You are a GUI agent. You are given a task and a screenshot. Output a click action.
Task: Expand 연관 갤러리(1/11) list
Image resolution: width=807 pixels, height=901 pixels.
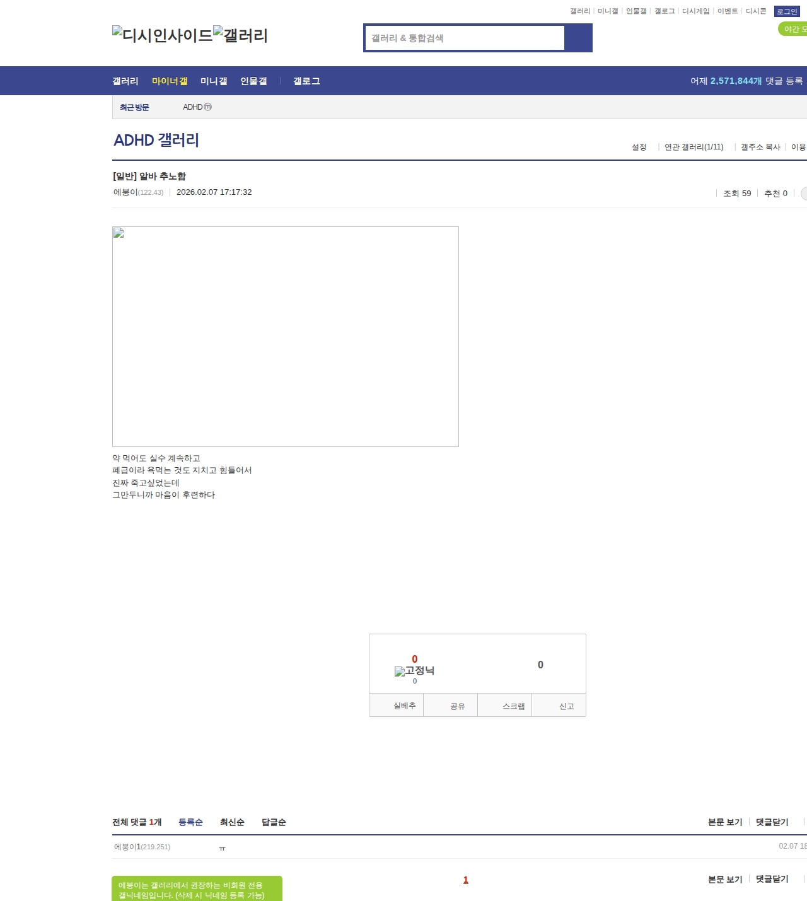click(694, 147)
